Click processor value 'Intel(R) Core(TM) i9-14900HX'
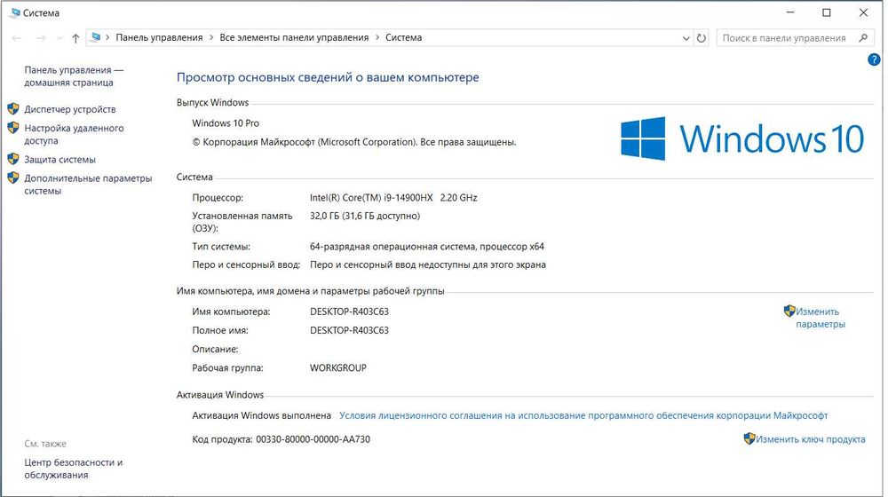 point(371,198)
